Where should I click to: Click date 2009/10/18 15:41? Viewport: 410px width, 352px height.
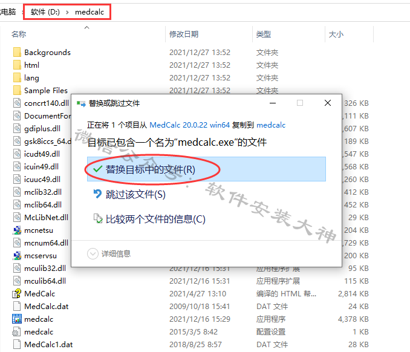(200, 307)
